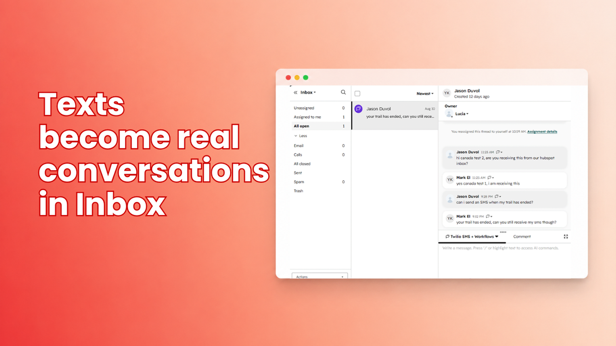This screenshot has width=616, height=346.
Task: Open channel icon menu on Jason Duvol 11:25 AM message
Action: click(x=499, y=152)
